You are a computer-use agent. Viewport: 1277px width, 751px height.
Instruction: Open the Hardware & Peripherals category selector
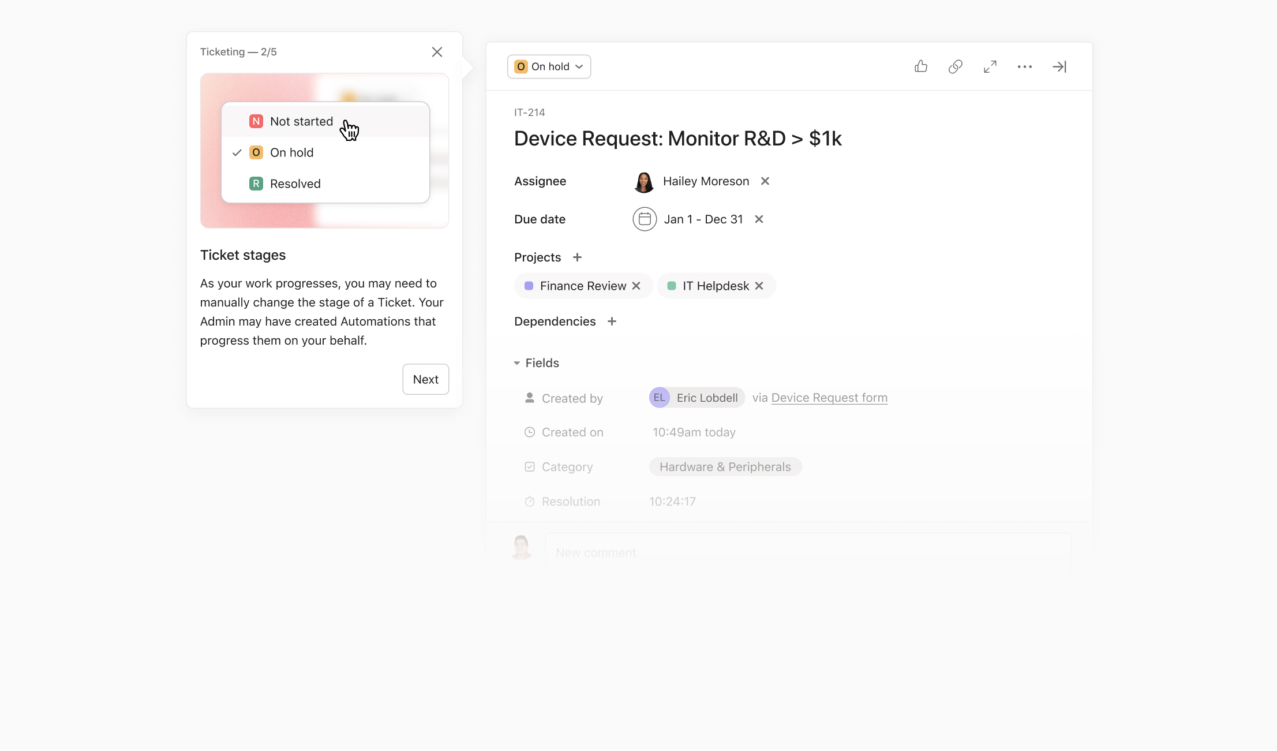(x=725, y=467)
